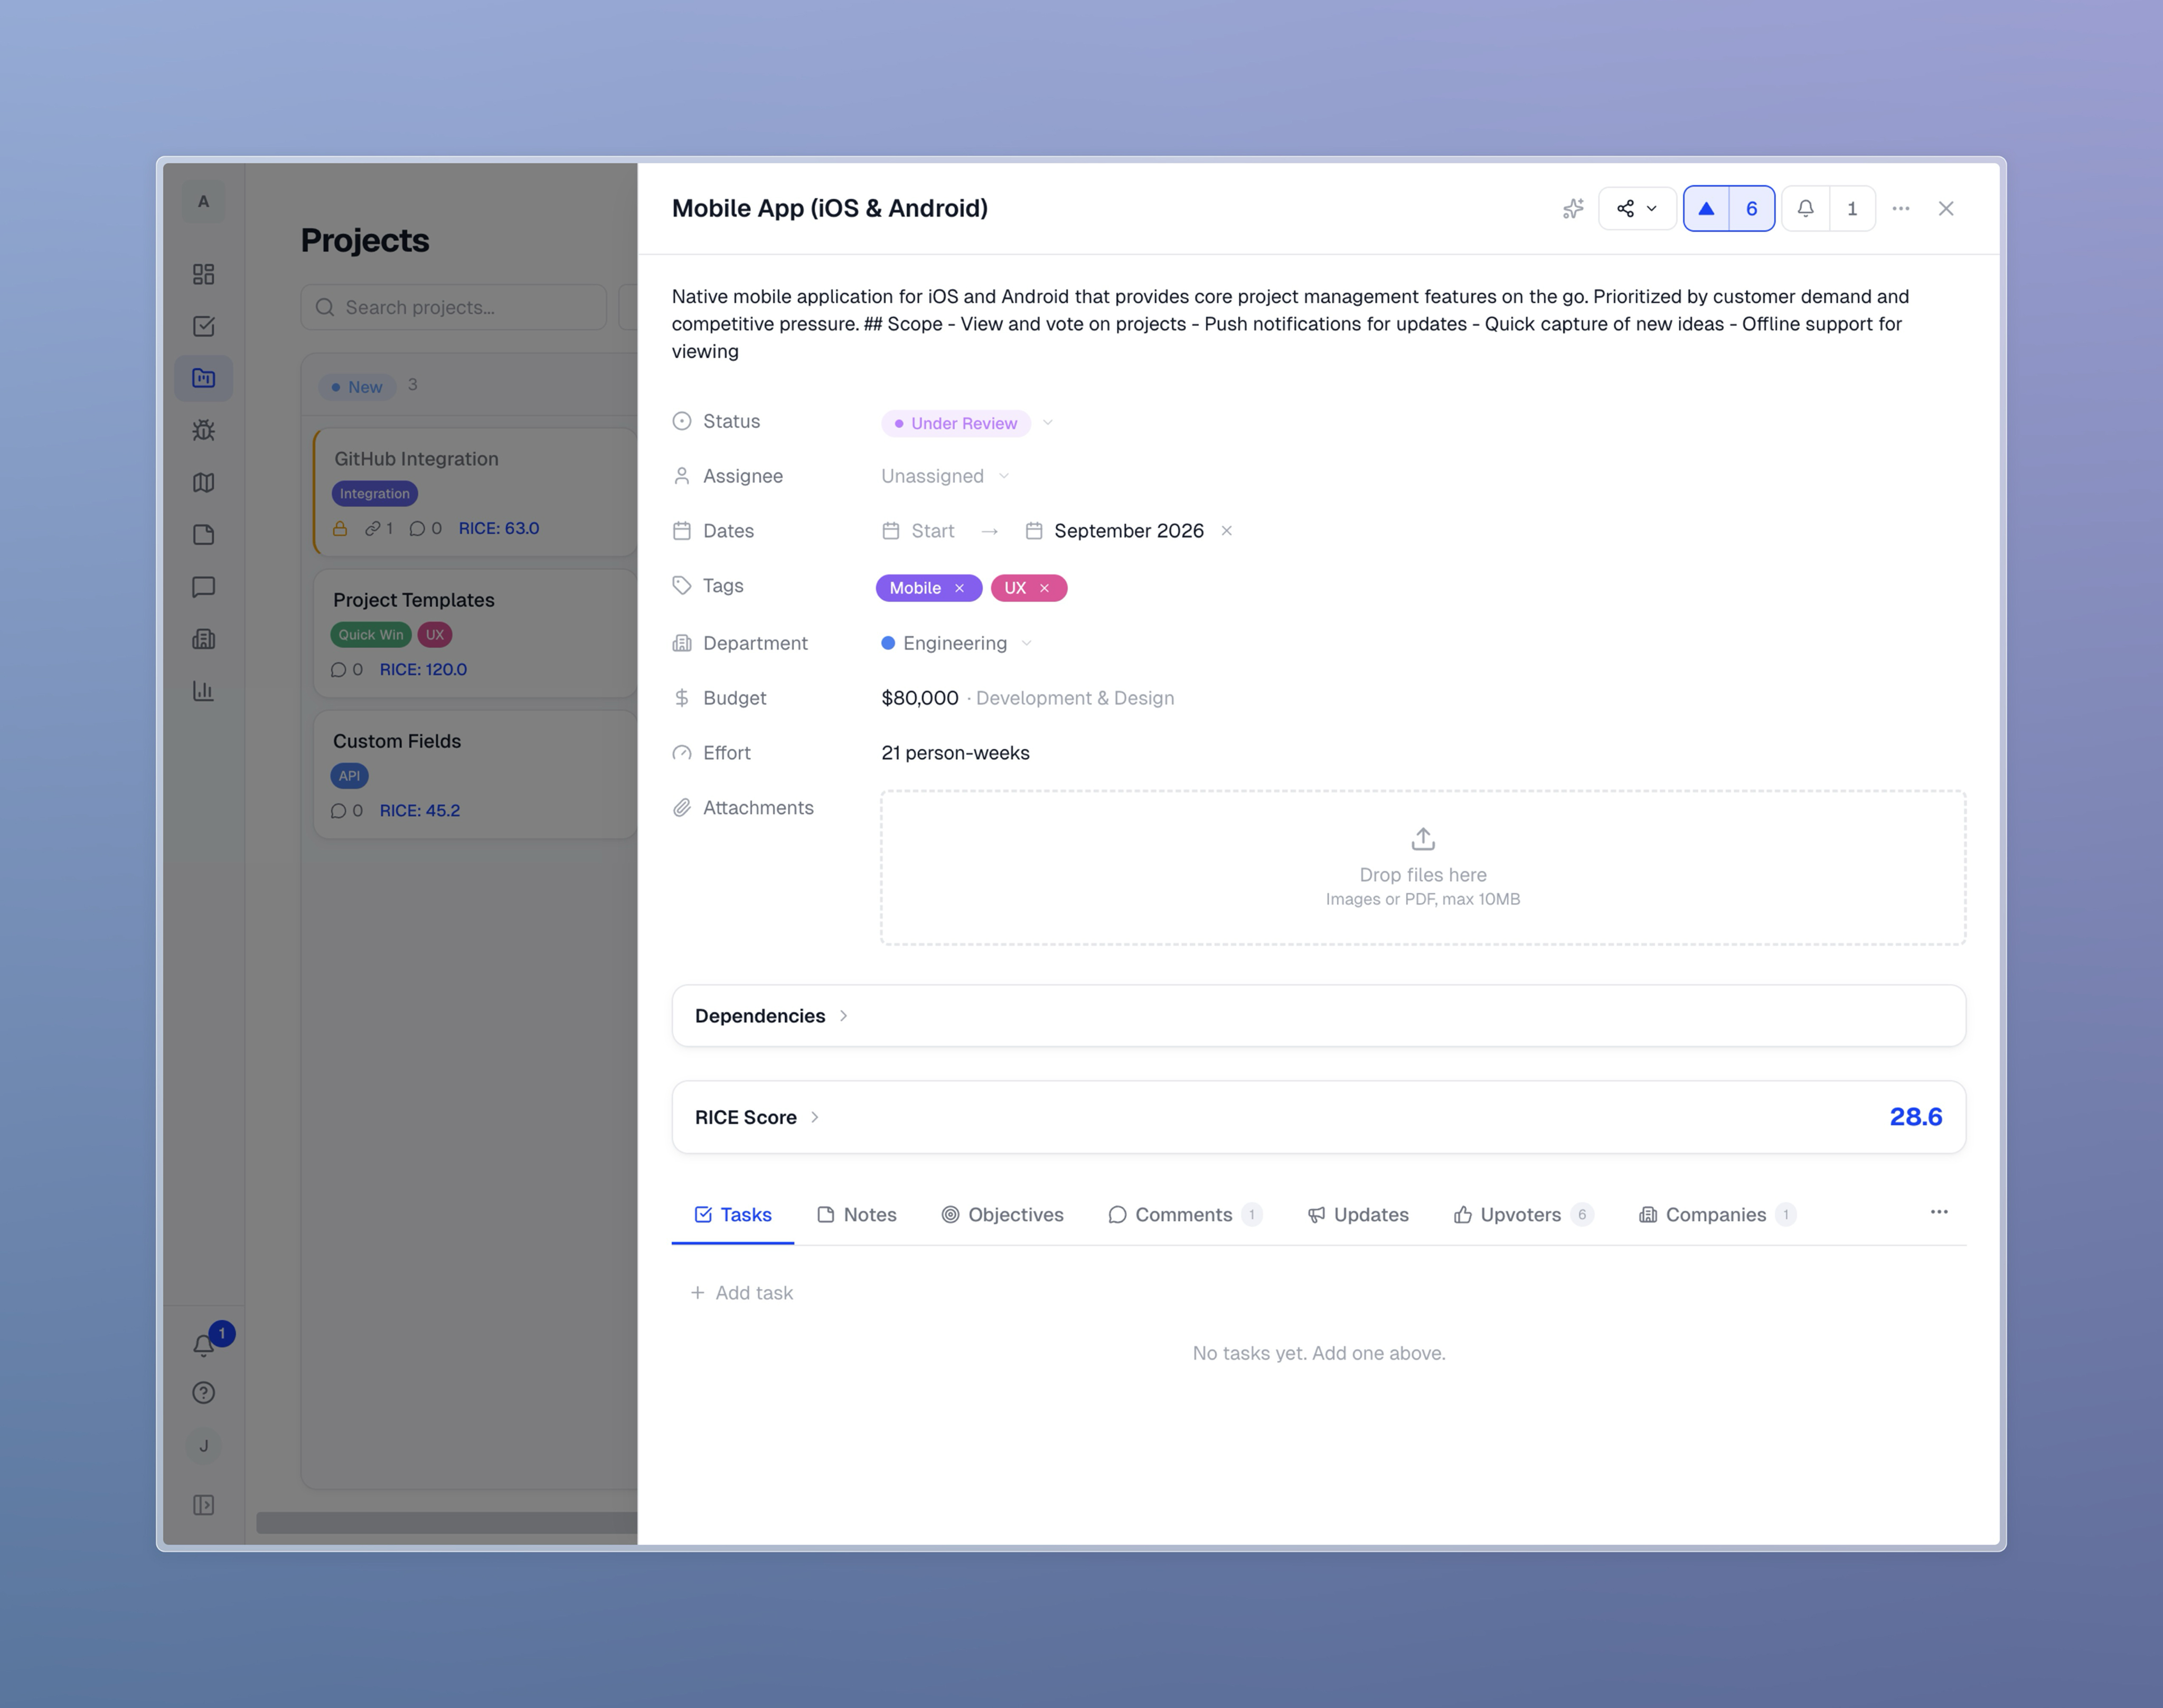Click the Add task button
The width and height of the screenshot is (2163, 1708).
[x=742, y=1292]
